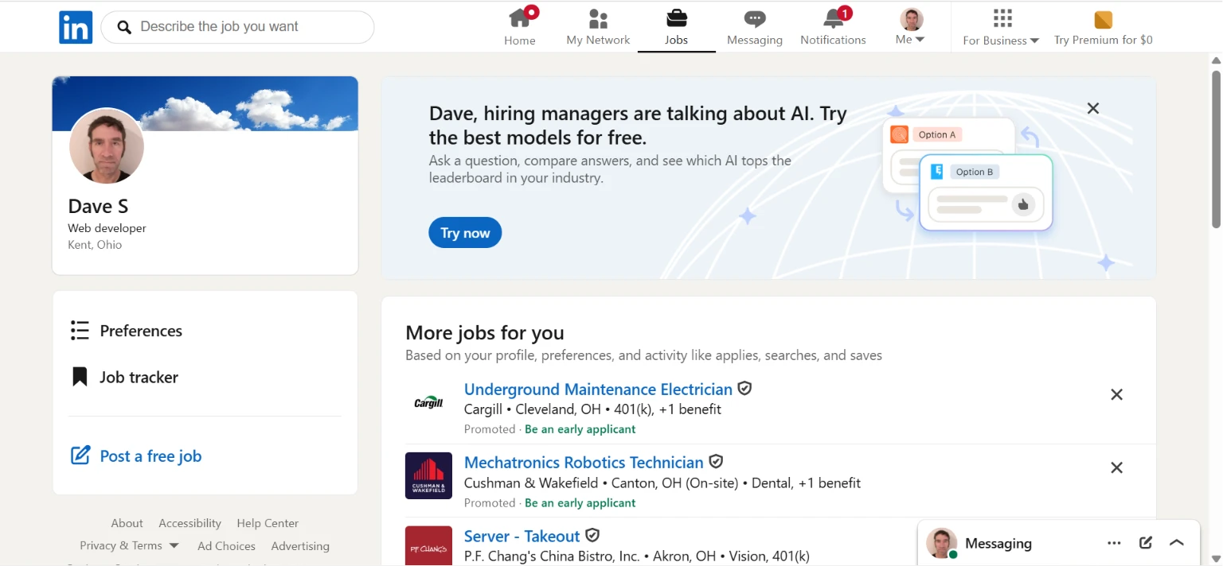Click avatar in messaging overlay
Viewport: 1223px width, 566px height.
coord(942,544)
